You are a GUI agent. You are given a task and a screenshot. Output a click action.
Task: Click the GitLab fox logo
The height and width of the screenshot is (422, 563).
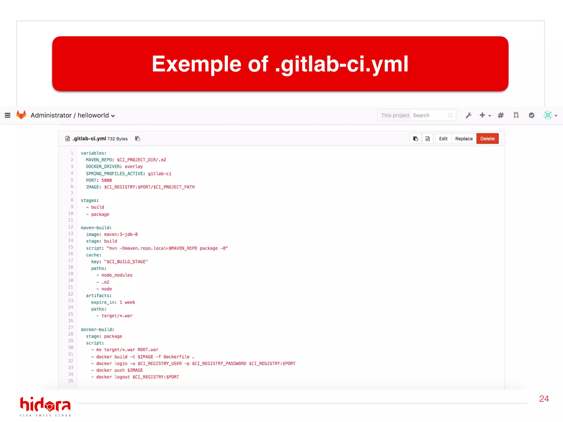(21, 115)
